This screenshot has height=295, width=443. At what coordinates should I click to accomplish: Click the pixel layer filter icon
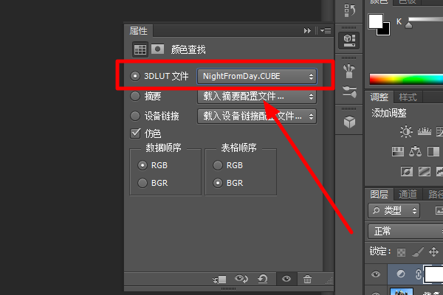pyautogui.click(x=439, y=210)
